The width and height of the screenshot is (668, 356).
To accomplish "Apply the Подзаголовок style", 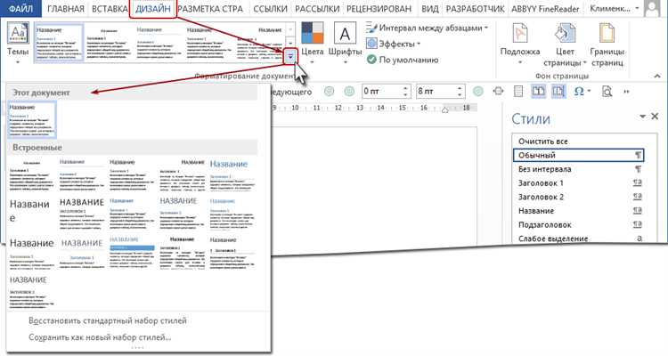I will 580,225.
